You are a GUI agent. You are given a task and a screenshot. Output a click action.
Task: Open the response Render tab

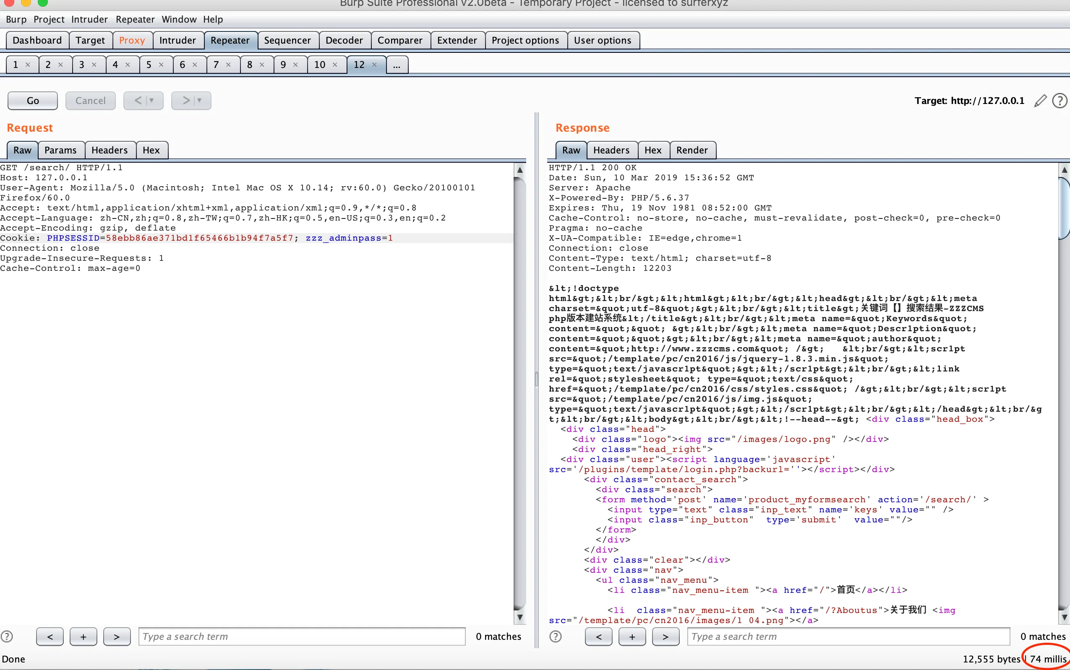pos(692,150)
